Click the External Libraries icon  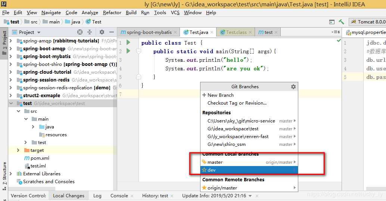(19, 174)
